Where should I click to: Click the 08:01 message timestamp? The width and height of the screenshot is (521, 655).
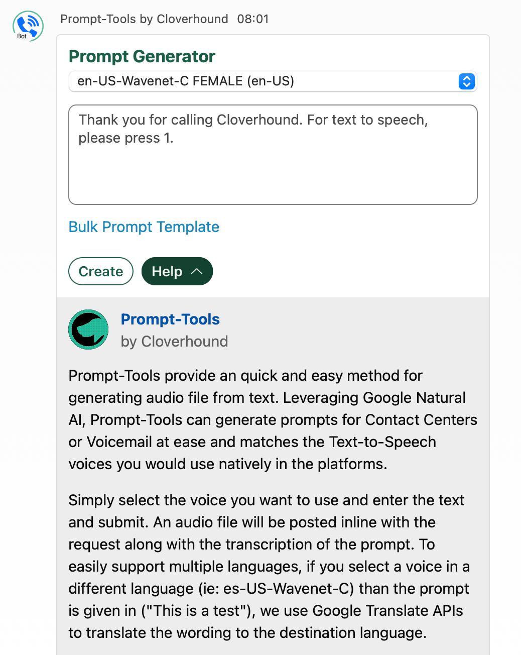tap(253, 19)
